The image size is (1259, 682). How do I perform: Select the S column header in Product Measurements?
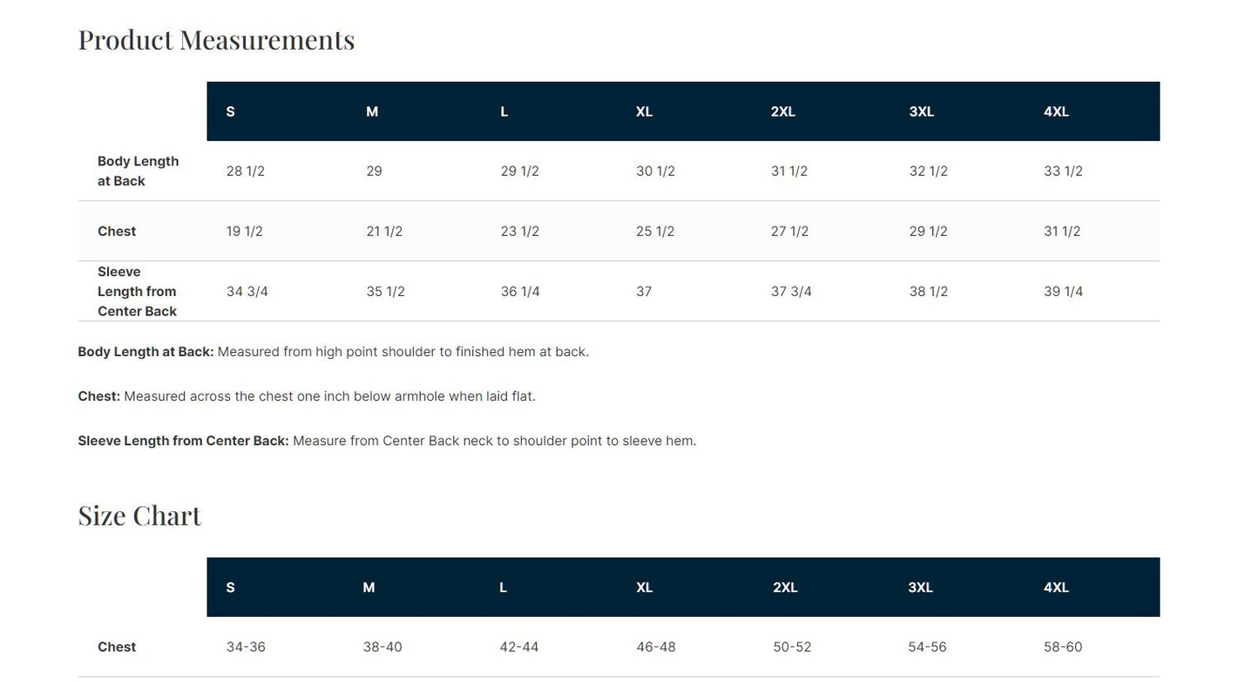point(230,111)
